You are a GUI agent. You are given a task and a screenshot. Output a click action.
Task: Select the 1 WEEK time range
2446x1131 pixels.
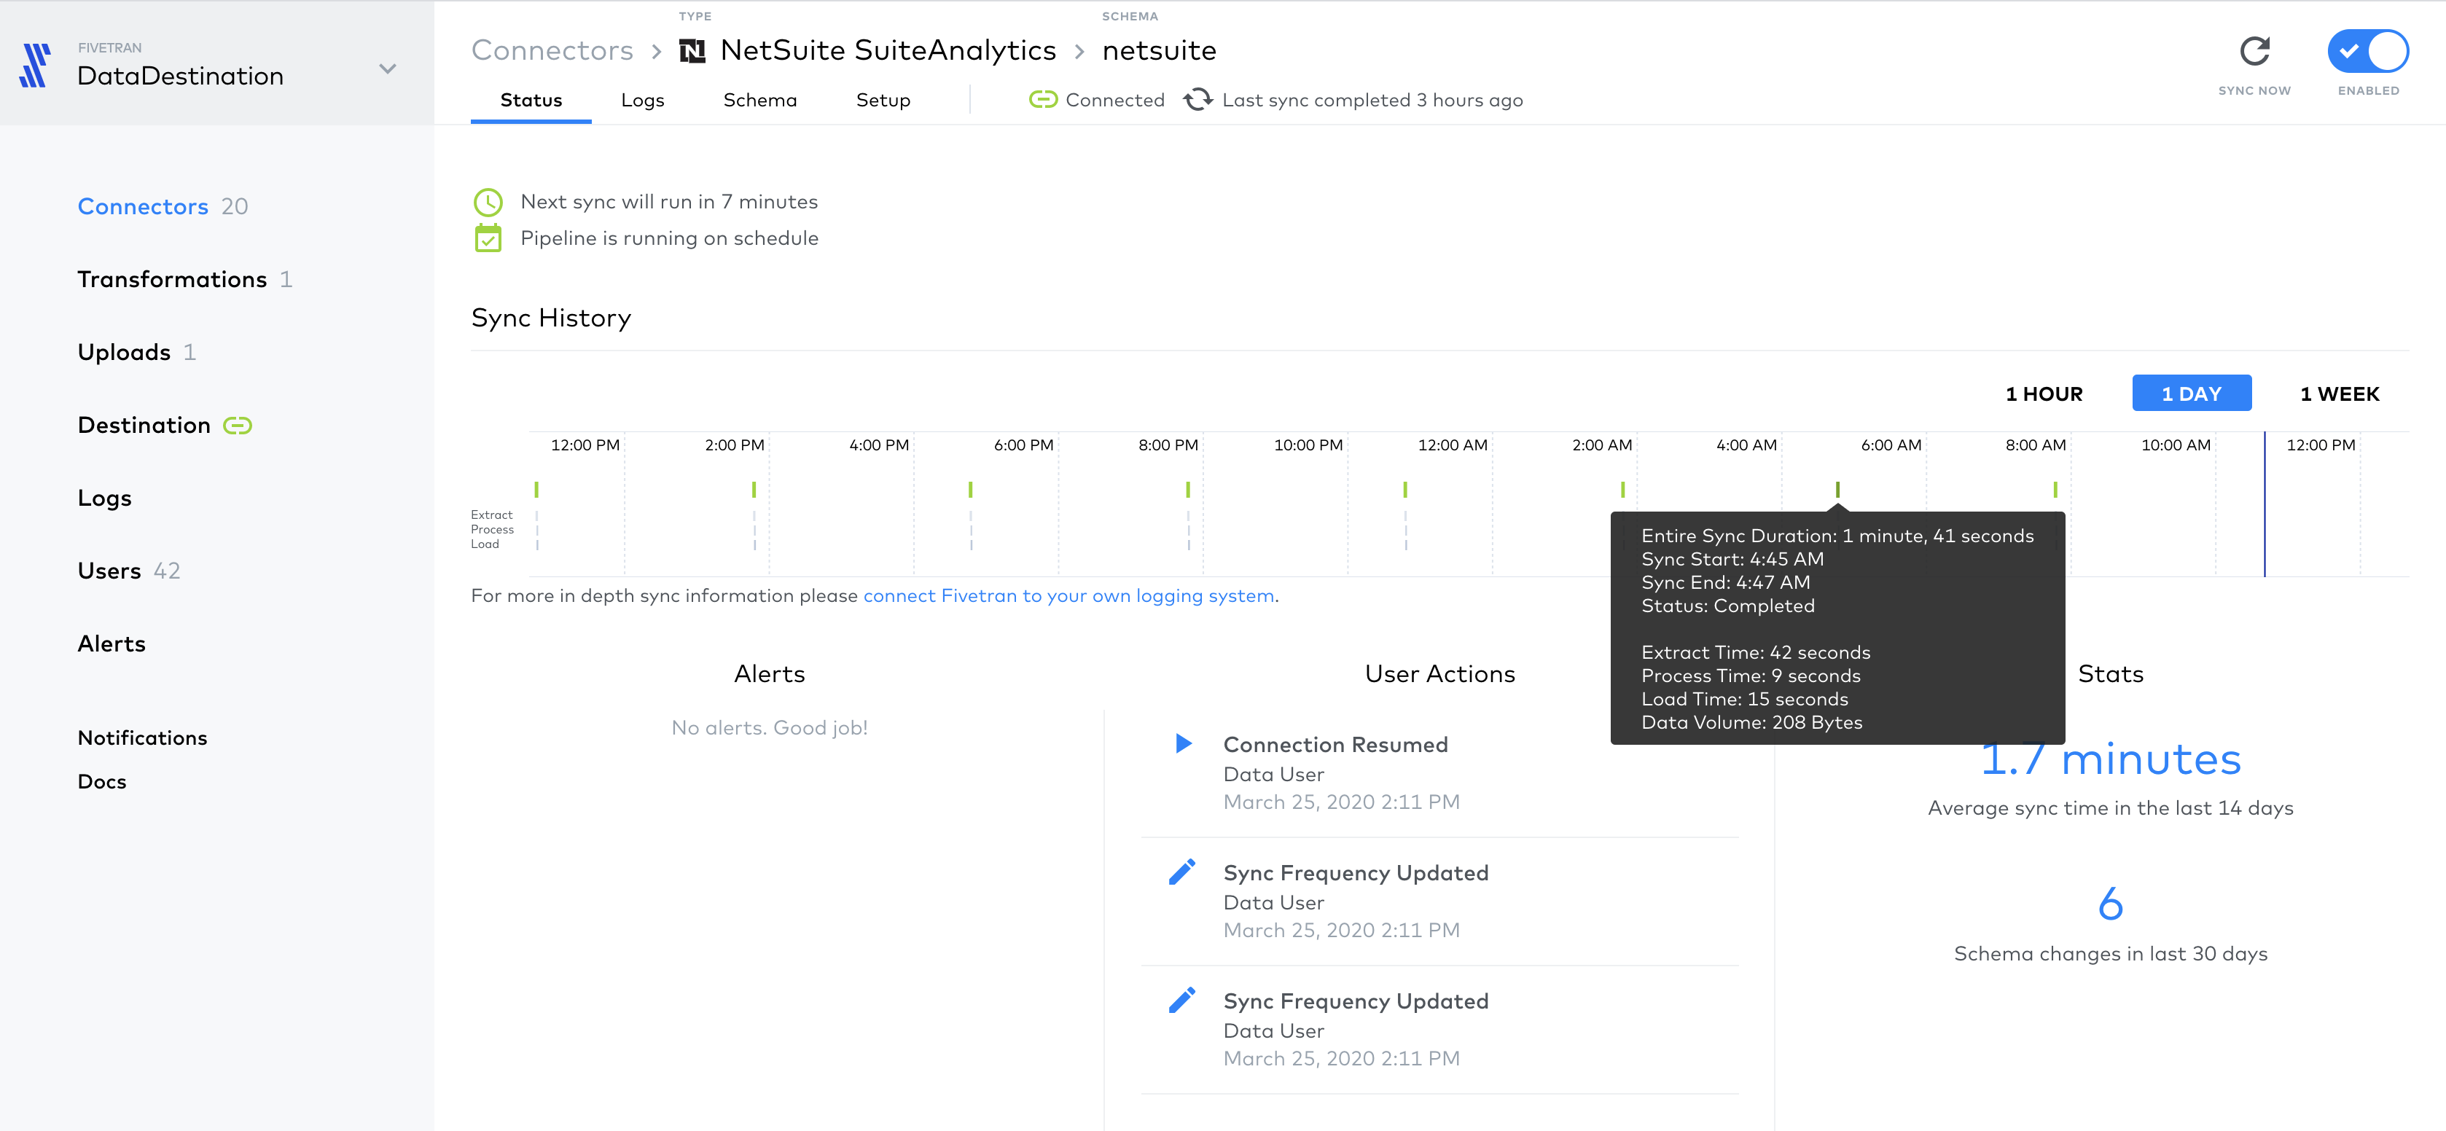pyautogui.click(x=2339, y=393)
